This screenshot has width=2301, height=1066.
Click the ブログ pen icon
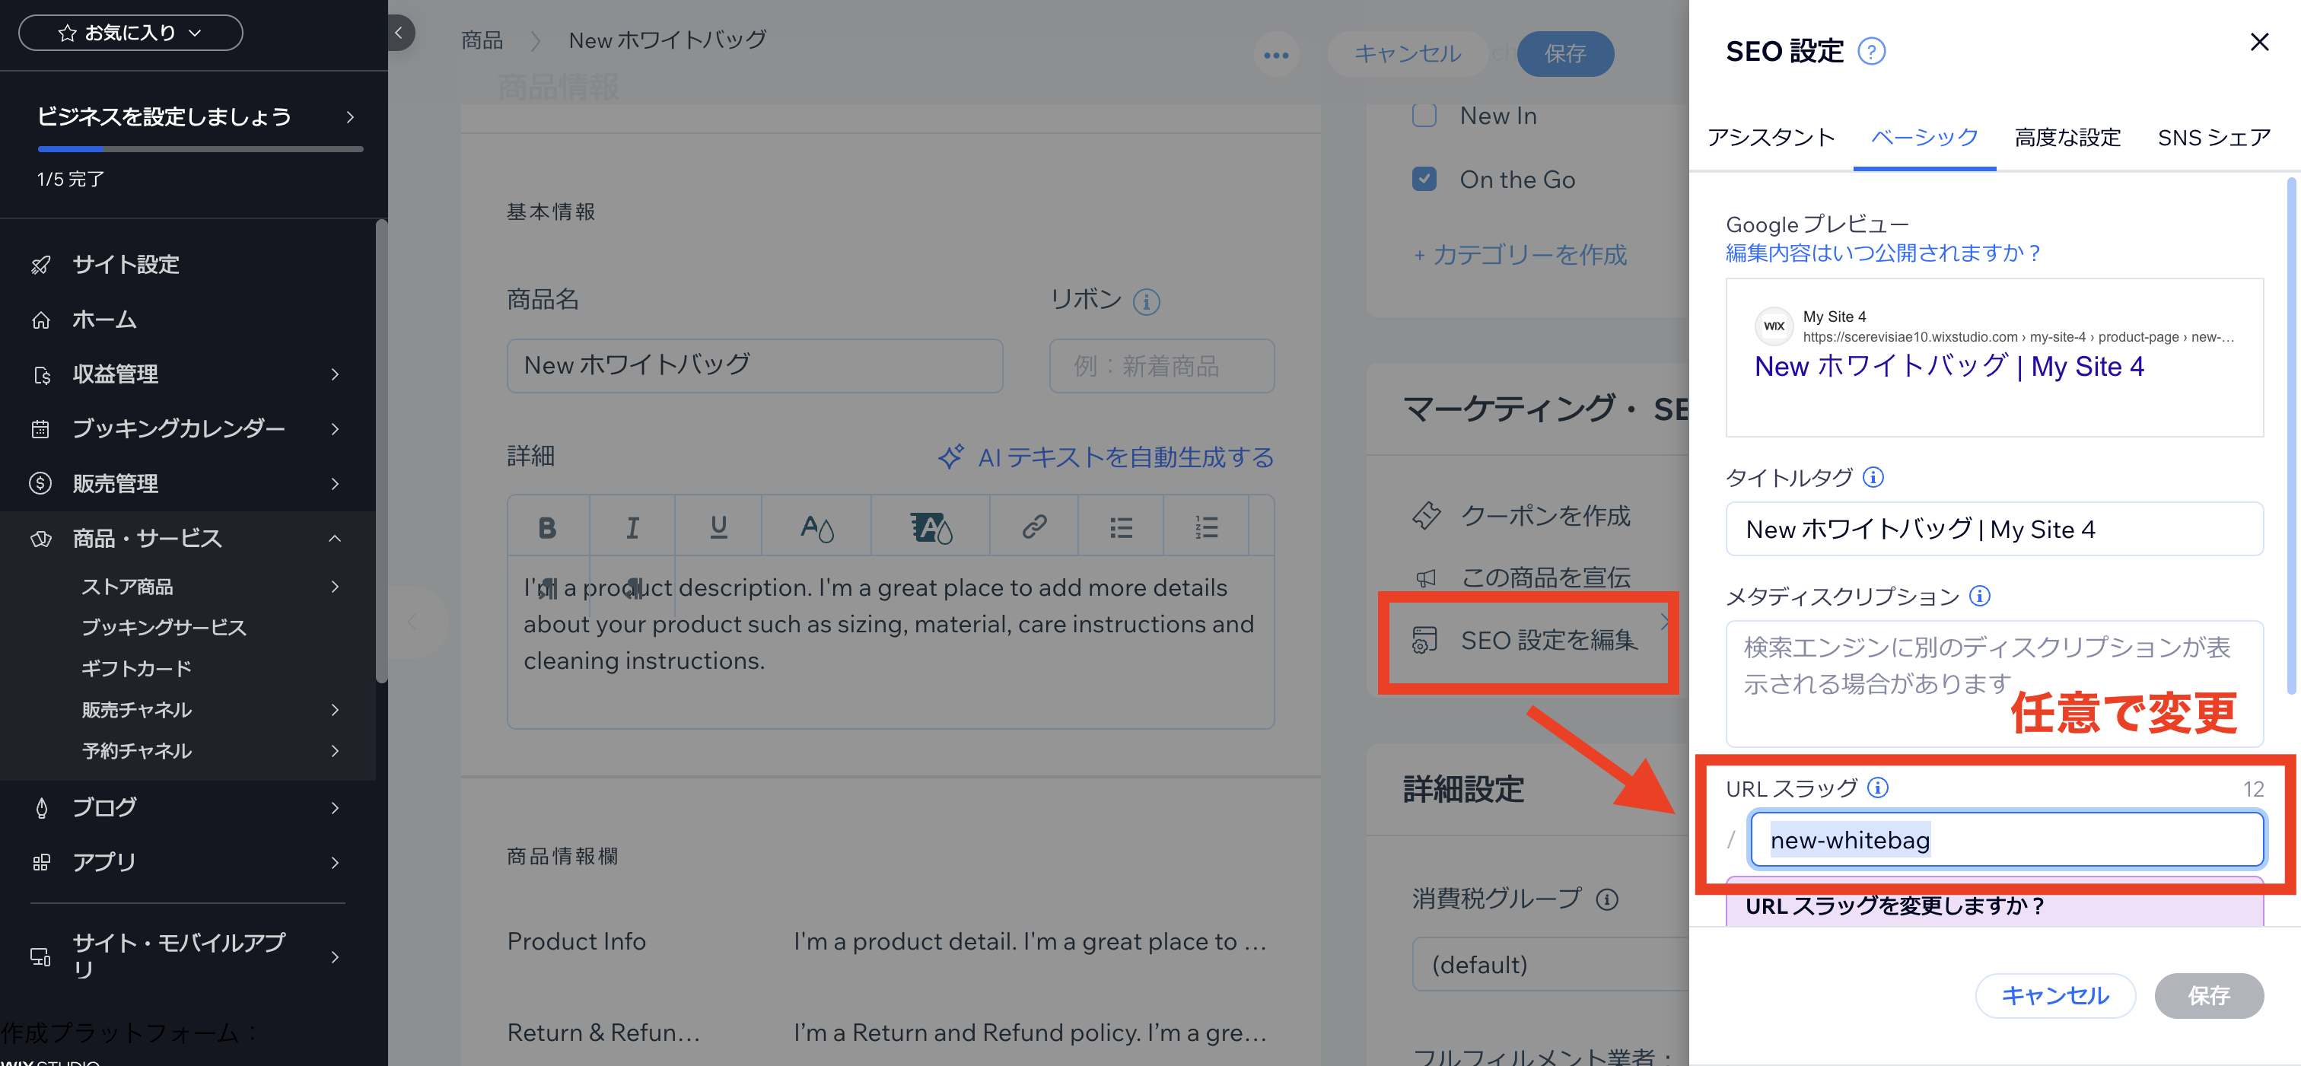pyautogui.click(x=41, y=808)
